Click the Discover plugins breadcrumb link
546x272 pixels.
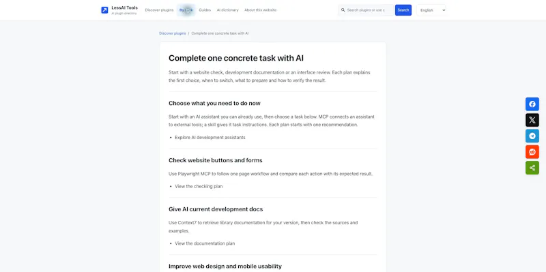(x=173, y=33)
